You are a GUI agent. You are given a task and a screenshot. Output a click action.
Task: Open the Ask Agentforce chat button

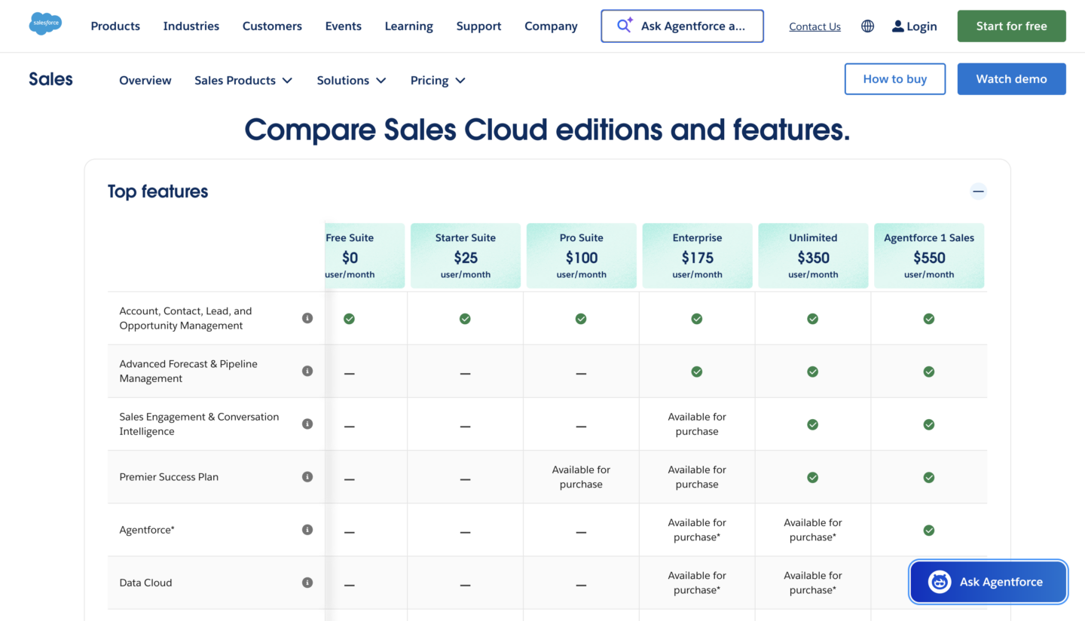coord(989,582)
